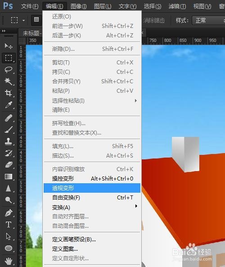This screenshot has width=225, height=267.
Task: Close the 编辑(E) menu
Action: click(x=54, y=6)
